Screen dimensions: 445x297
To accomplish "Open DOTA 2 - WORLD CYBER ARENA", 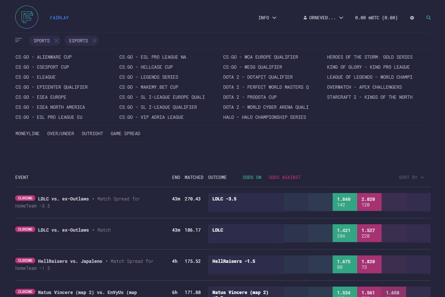I will tap(266, 107).
